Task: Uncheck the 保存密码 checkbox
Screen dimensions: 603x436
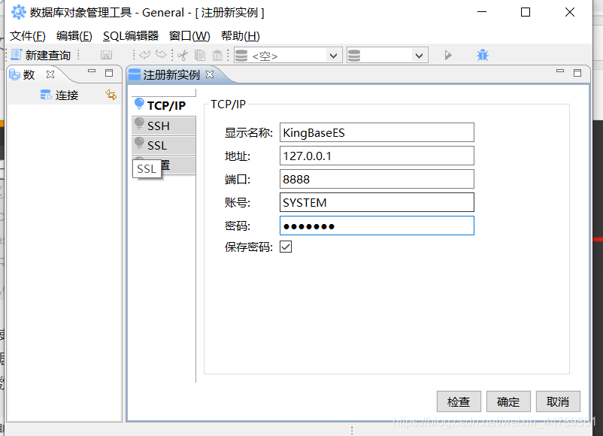Action: point(286,247)
